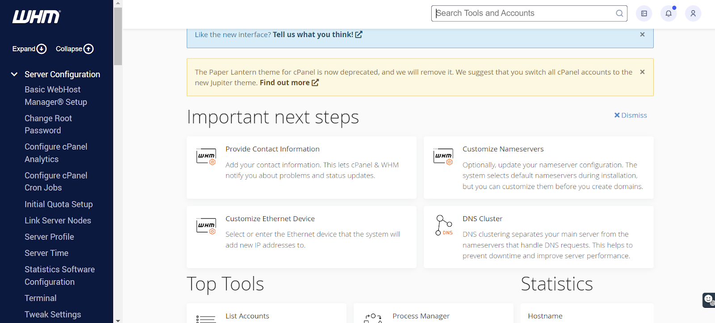Click Tell us what you think link
Image resolution: width=715 pixels, height=323 pixels.
pyautogui.click(x=317, y=34)
